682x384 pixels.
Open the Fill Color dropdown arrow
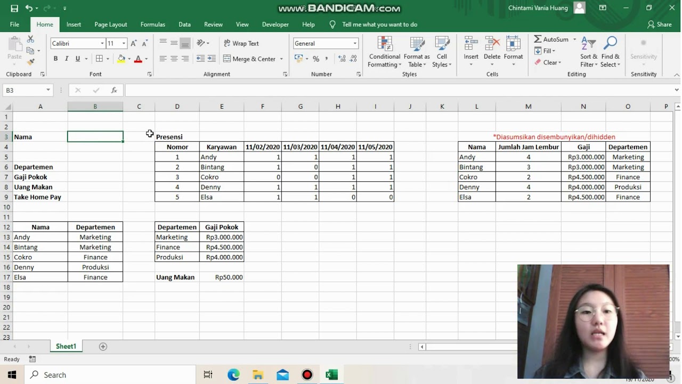[129, 59]
